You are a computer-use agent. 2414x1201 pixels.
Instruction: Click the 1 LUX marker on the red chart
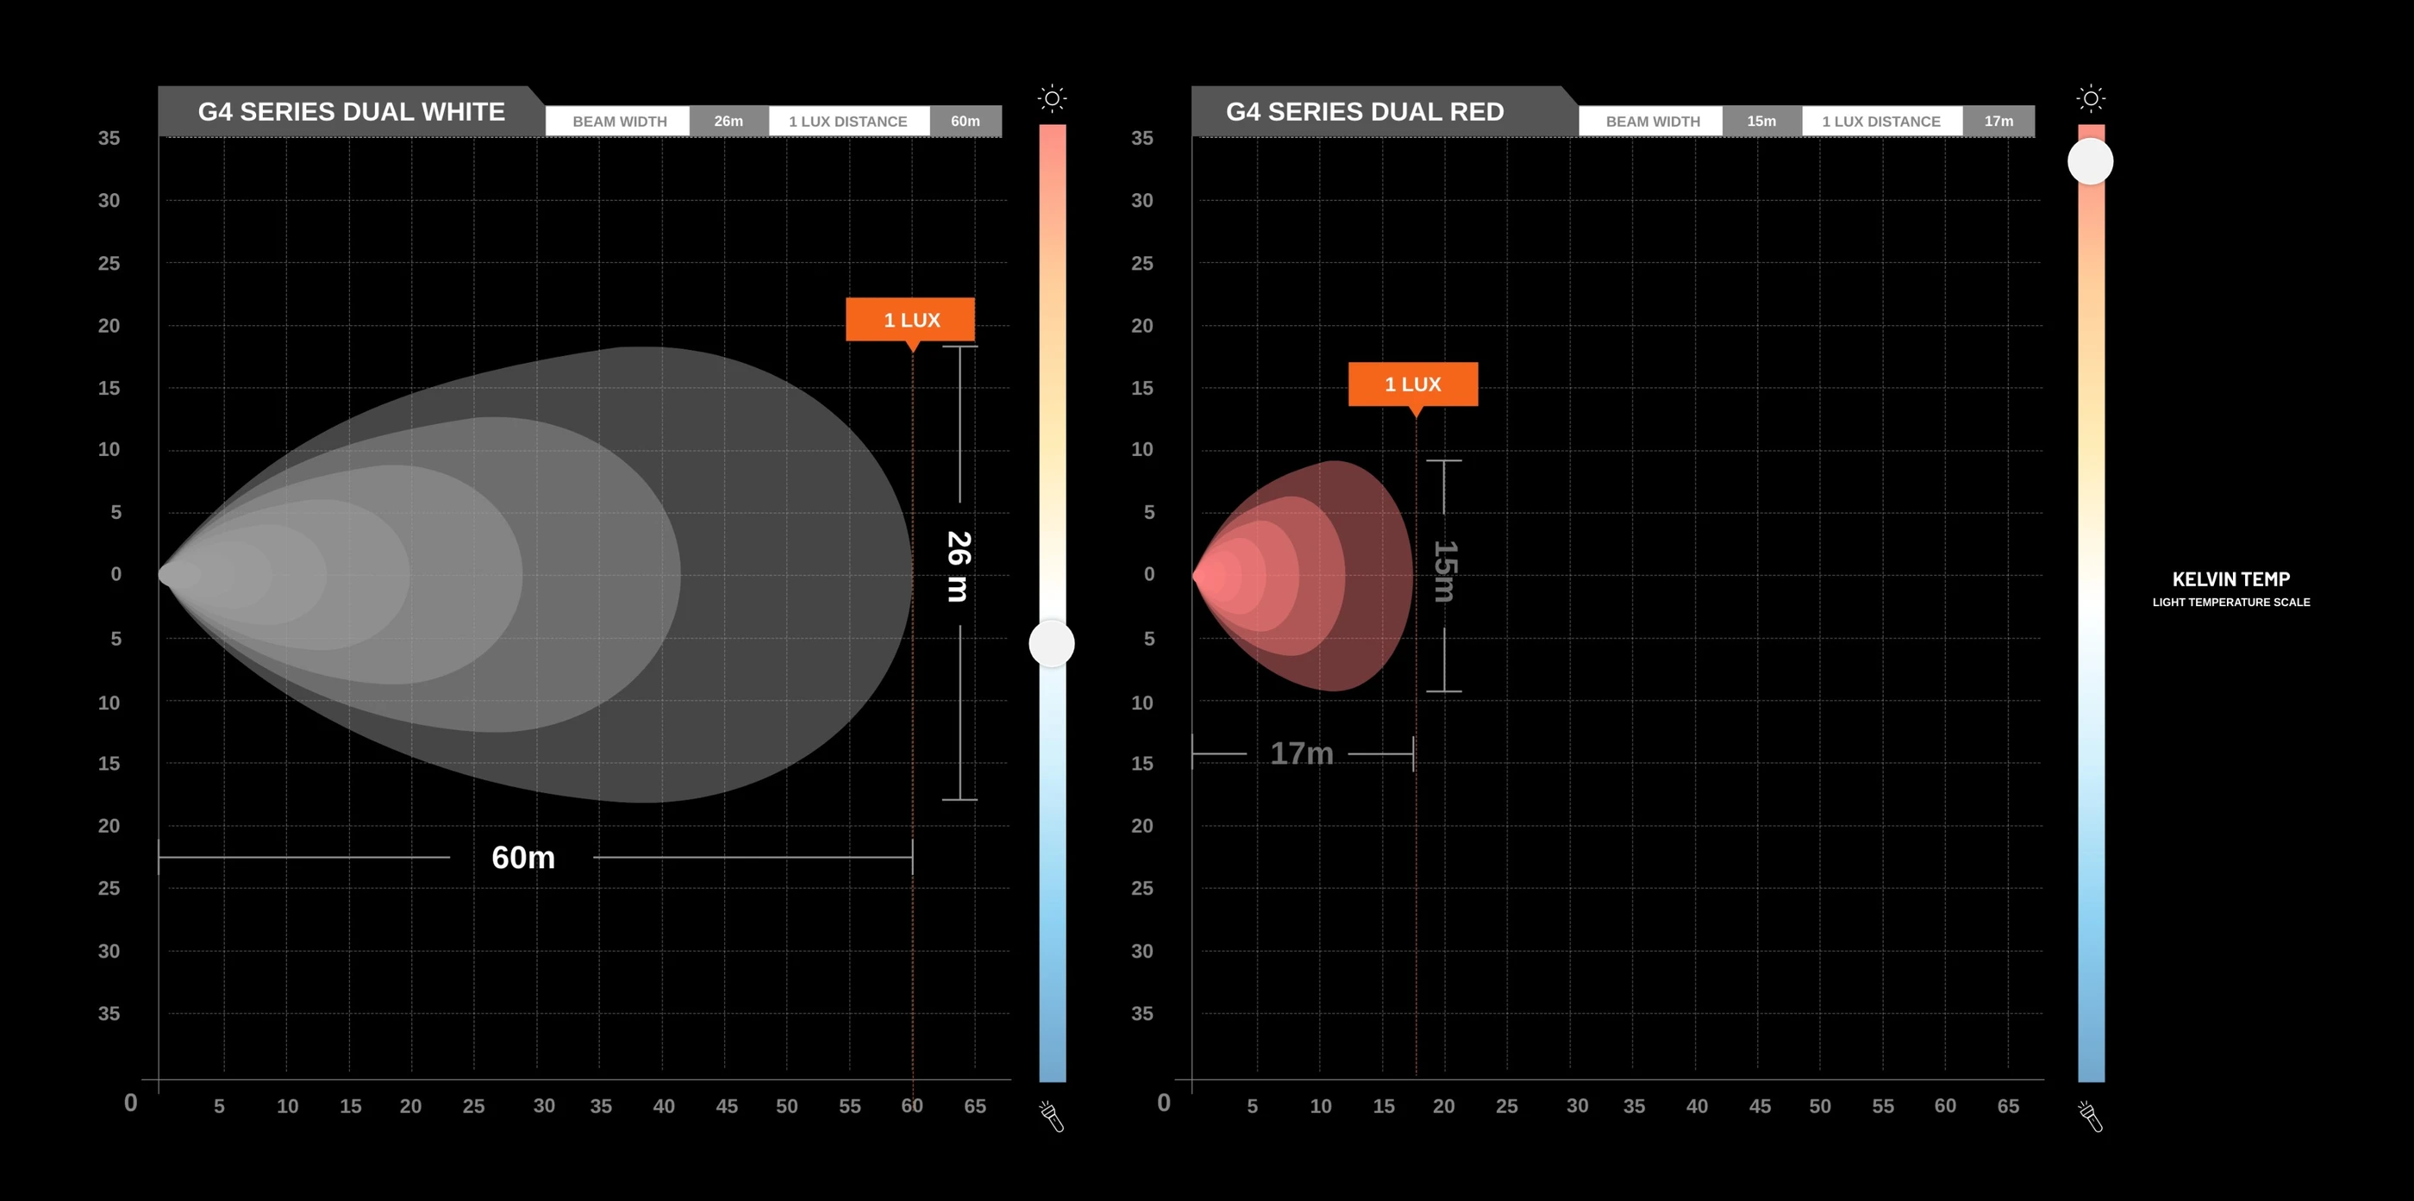[x=1413, y=384]
